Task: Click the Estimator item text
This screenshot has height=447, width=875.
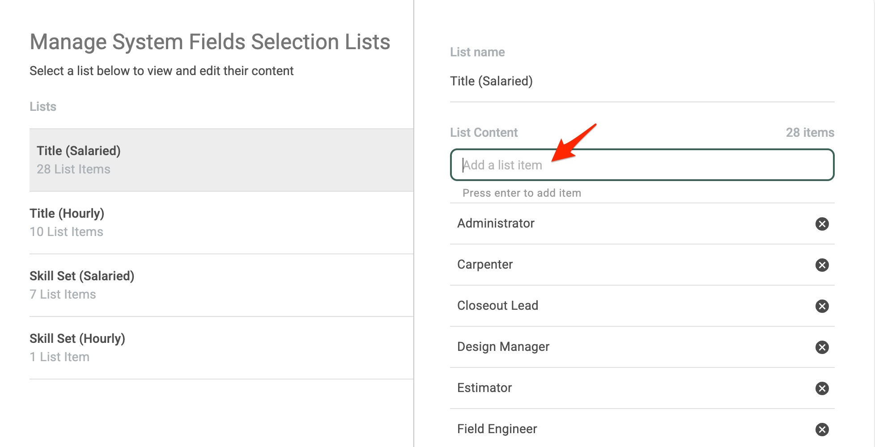Action: 484,388
